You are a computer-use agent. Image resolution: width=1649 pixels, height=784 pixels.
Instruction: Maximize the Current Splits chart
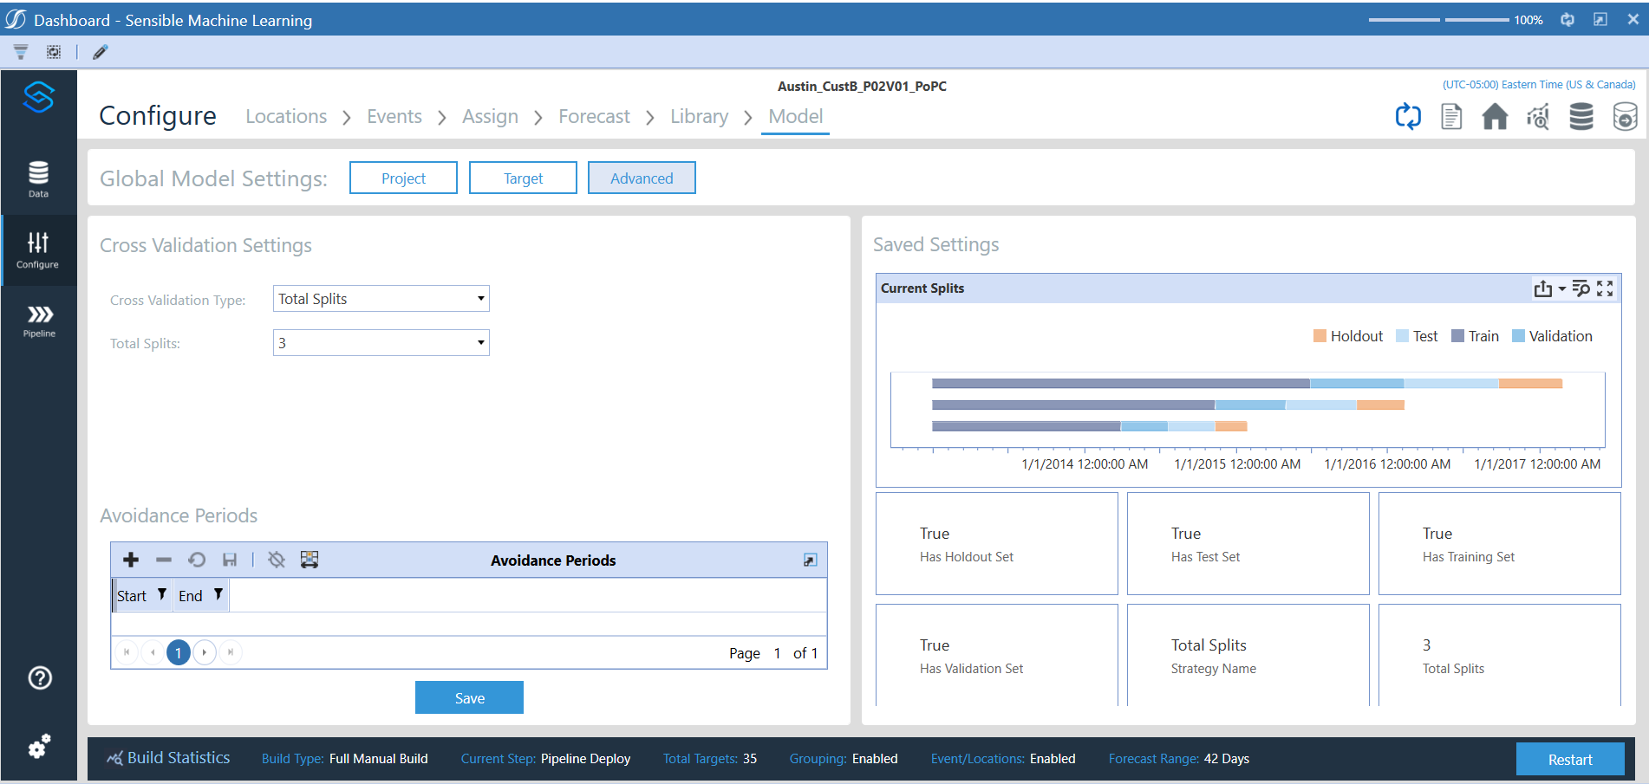click(1605, 288)
